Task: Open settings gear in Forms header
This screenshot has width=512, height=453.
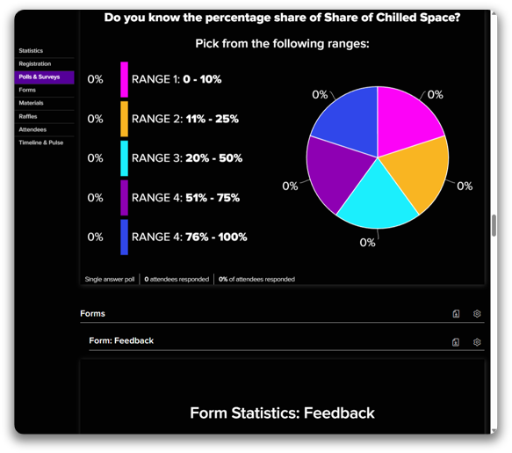Action: pyautogui.click(x=477, y=314)
